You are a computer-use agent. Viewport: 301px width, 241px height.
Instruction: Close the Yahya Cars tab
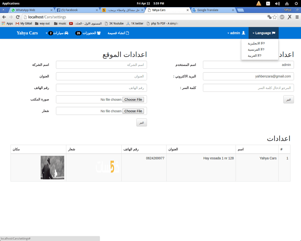pyautogui.click(x=188, y=10)
